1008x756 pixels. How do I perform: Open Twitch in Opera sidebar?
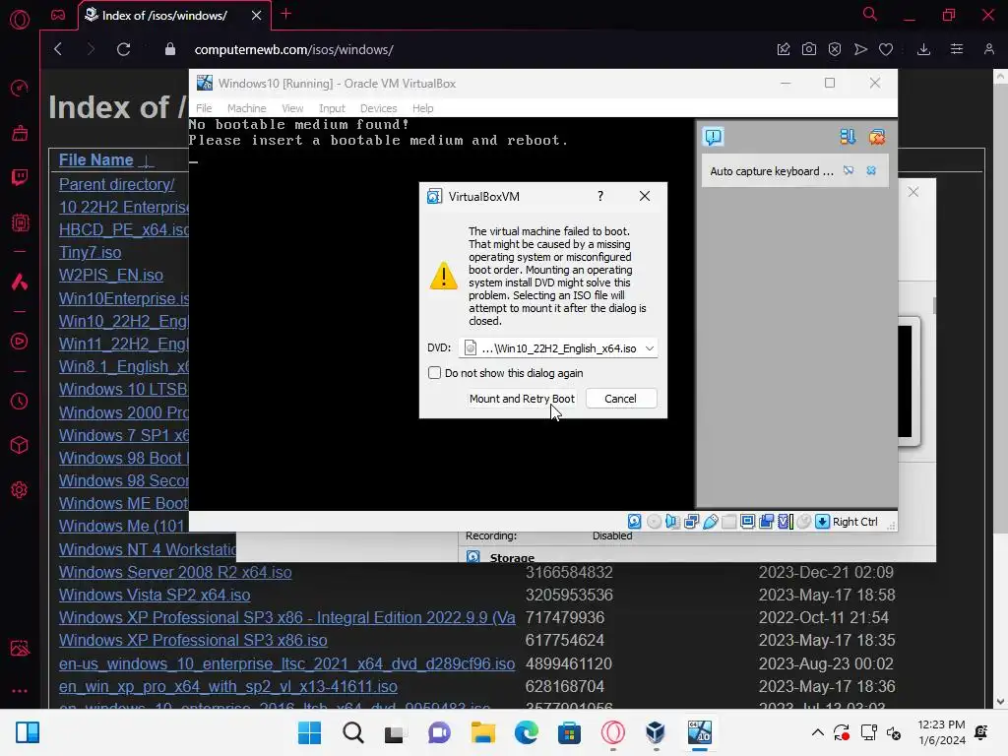[20, 177]
